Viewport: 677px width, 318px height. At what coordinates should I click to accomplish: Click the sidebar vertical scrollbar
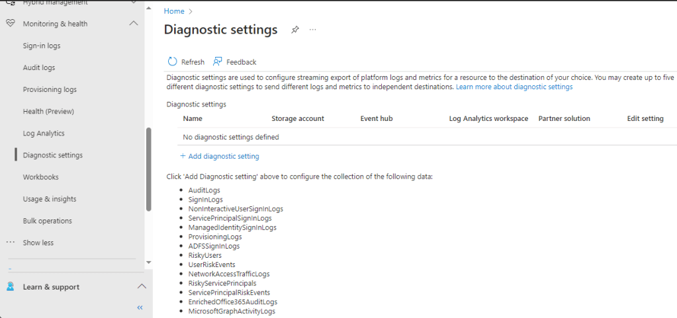coord(148,169)
